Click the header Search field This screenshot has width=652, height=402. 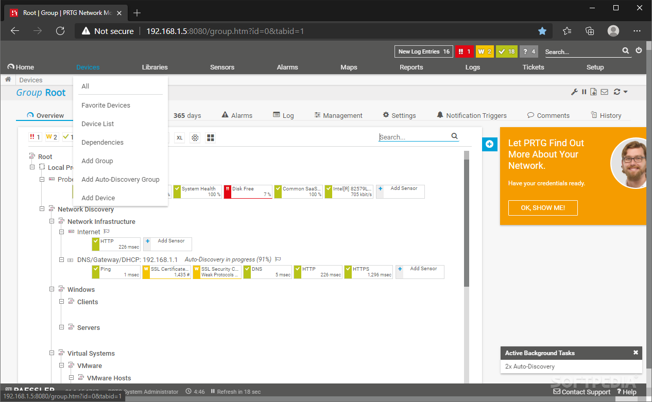pyautogui.click(x=582, y=51)
